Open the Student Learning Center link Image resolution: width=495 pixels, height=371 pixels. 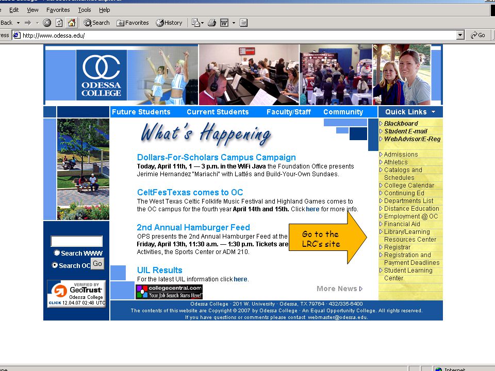point(408,274)
